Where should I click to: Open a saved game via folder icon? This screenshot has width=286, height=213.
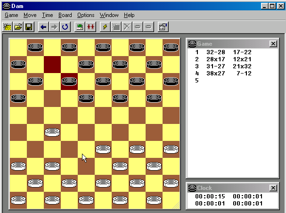(18, 27)
